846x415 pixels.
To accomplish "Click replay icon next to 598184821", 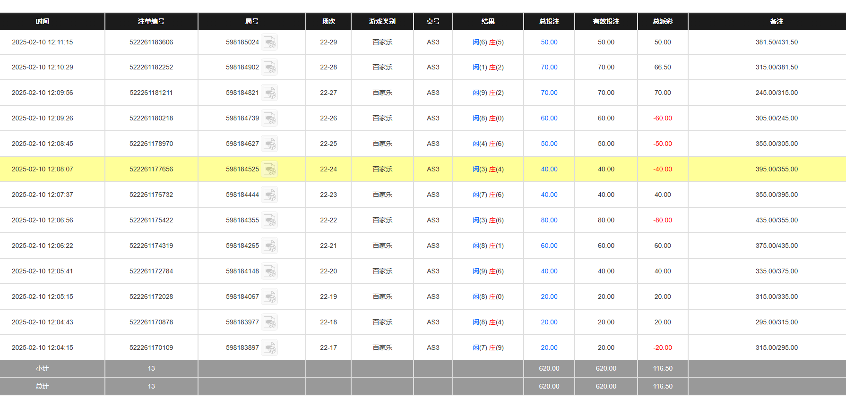I will tap(269, 93).
